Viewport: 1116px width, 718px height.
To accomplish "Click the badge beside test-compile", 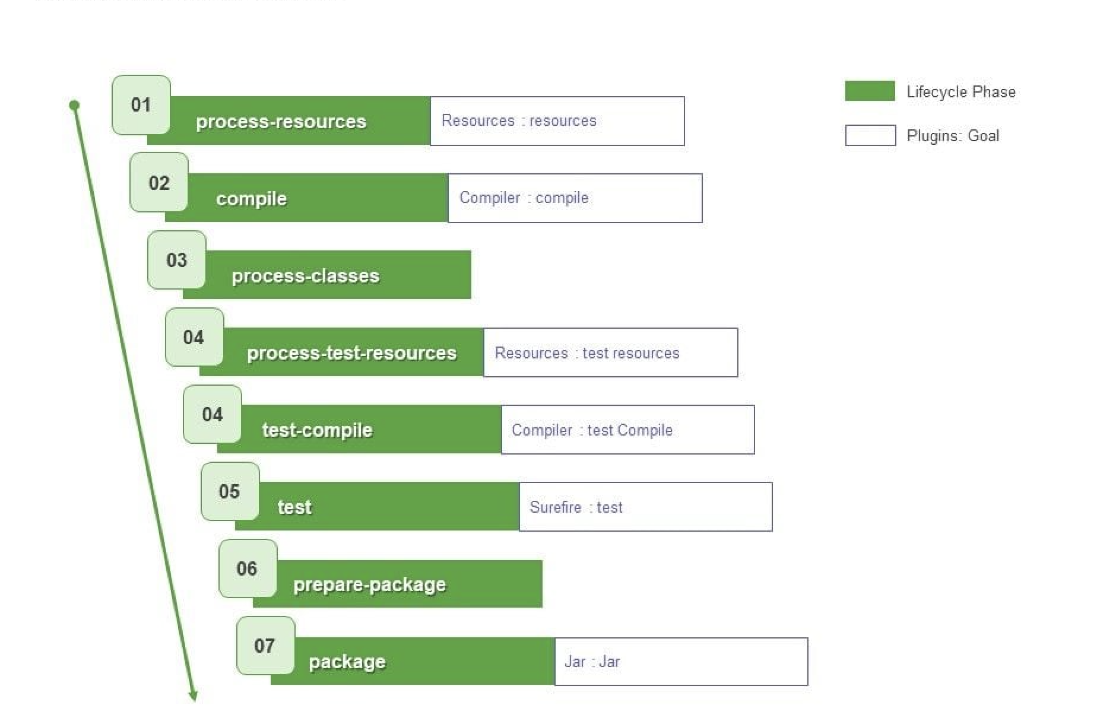I will click(213, 414).
